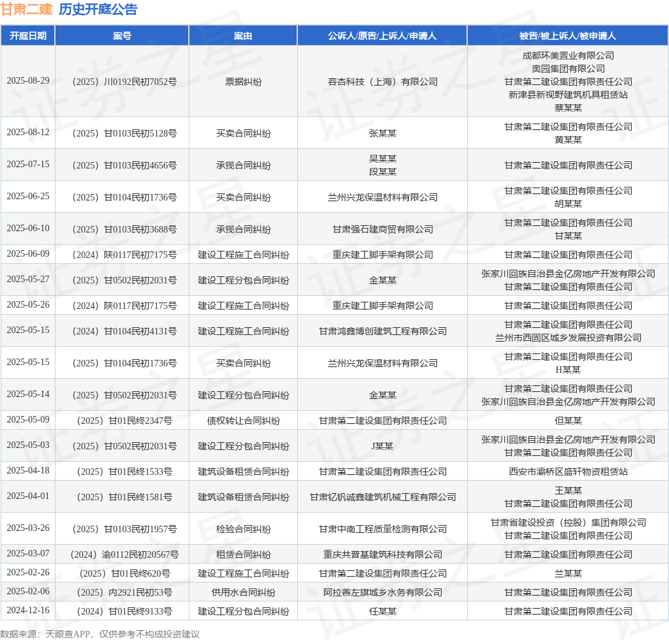Select the 供用水合同纠纷 cause cell

click(243, 593)
